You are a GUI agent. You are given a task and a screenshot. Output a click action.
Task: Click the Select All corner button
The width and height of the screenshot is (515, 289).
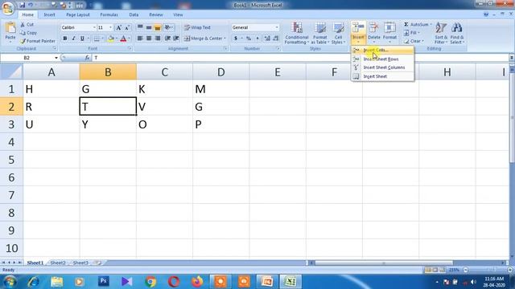coord(11,71)
